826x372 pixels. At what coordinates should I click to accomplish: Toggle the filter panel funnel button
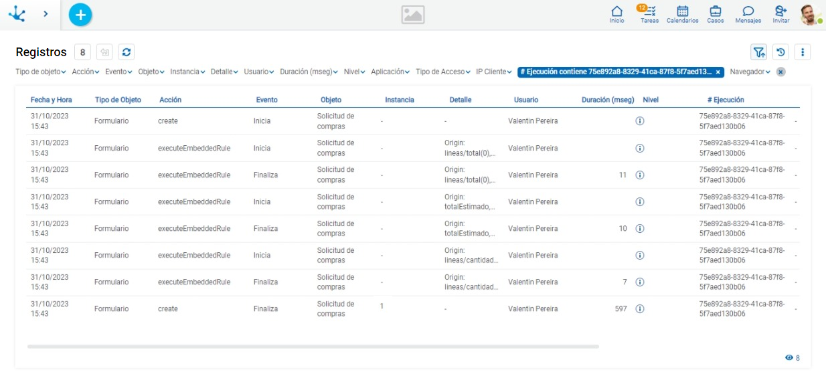[x=758, y=52]
